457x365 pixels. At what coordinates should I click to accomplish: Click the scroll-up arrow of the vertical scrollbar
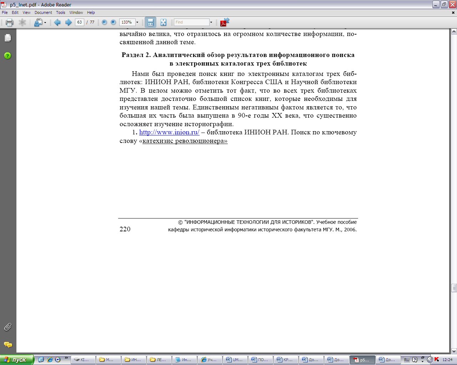(454, 32)
